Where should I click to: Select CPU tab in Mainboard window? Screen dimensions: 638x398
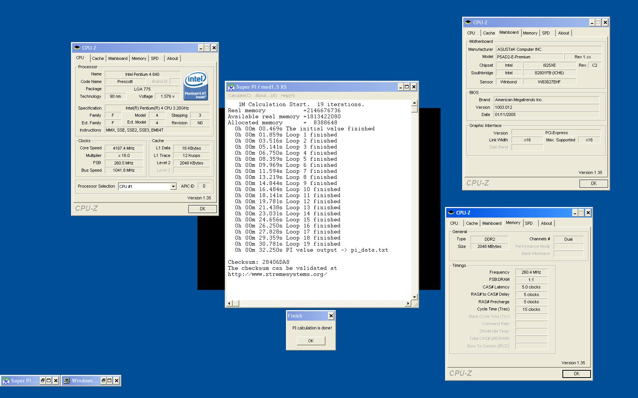471,33
